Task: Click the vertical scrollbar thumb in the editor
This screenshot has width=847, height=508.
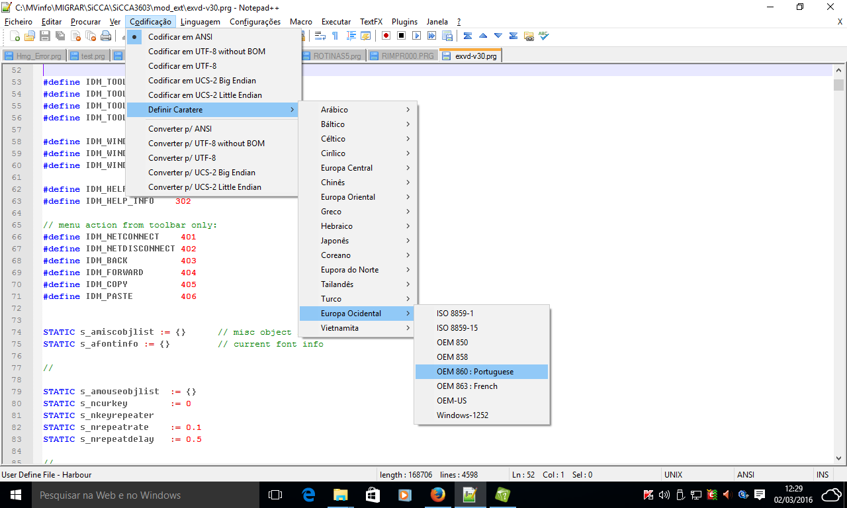Action: (x=838, y=85)
